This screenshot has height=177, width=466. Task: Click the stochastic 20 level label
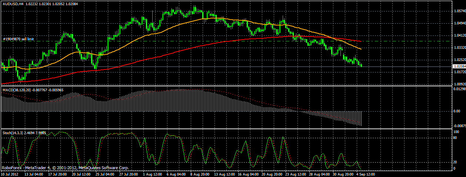tap(455, 162)
